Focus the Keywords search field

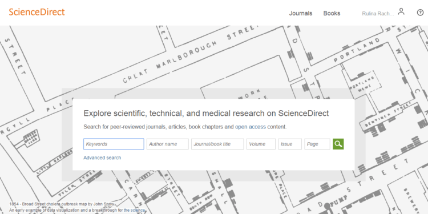[114, 144]
